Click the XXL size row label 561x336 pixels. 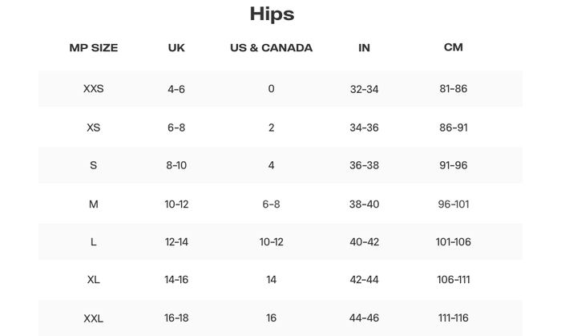tap(93, 318)
